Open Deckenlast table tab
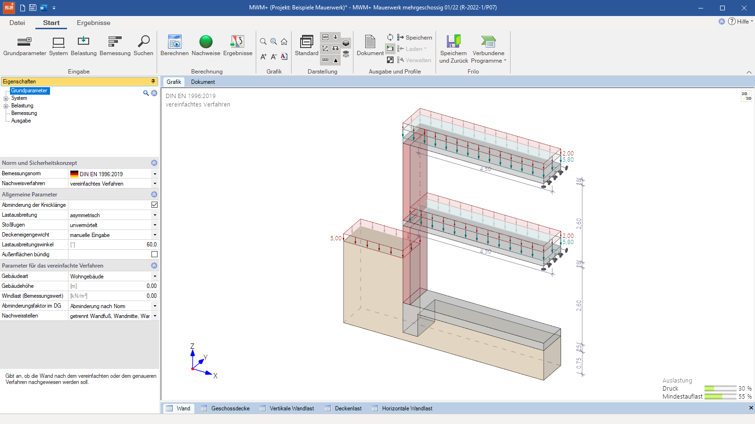The width and height of the screenshot is (755, 424). coord(343,408)
